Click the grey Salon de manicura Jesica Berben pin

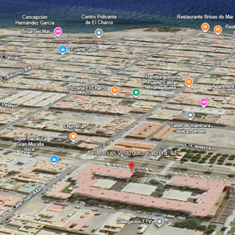coord(190,115)
